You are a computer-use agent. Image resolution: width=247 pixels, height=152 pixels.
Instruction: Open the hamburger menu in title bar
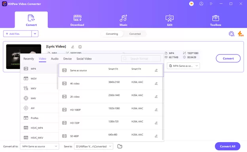pos(211,4)
